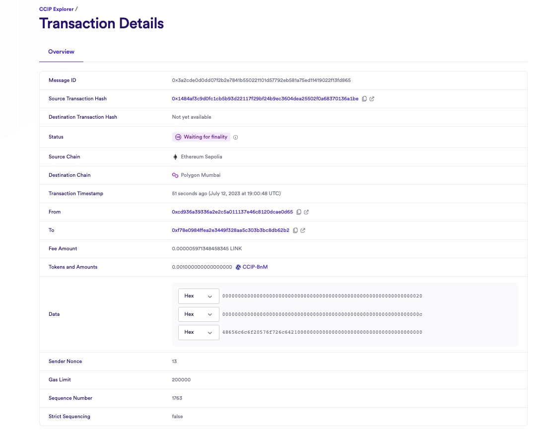Click the 'Not yet available' destination hash text
Viewport: 555px width, 440px height.
(x=192, y=117)
